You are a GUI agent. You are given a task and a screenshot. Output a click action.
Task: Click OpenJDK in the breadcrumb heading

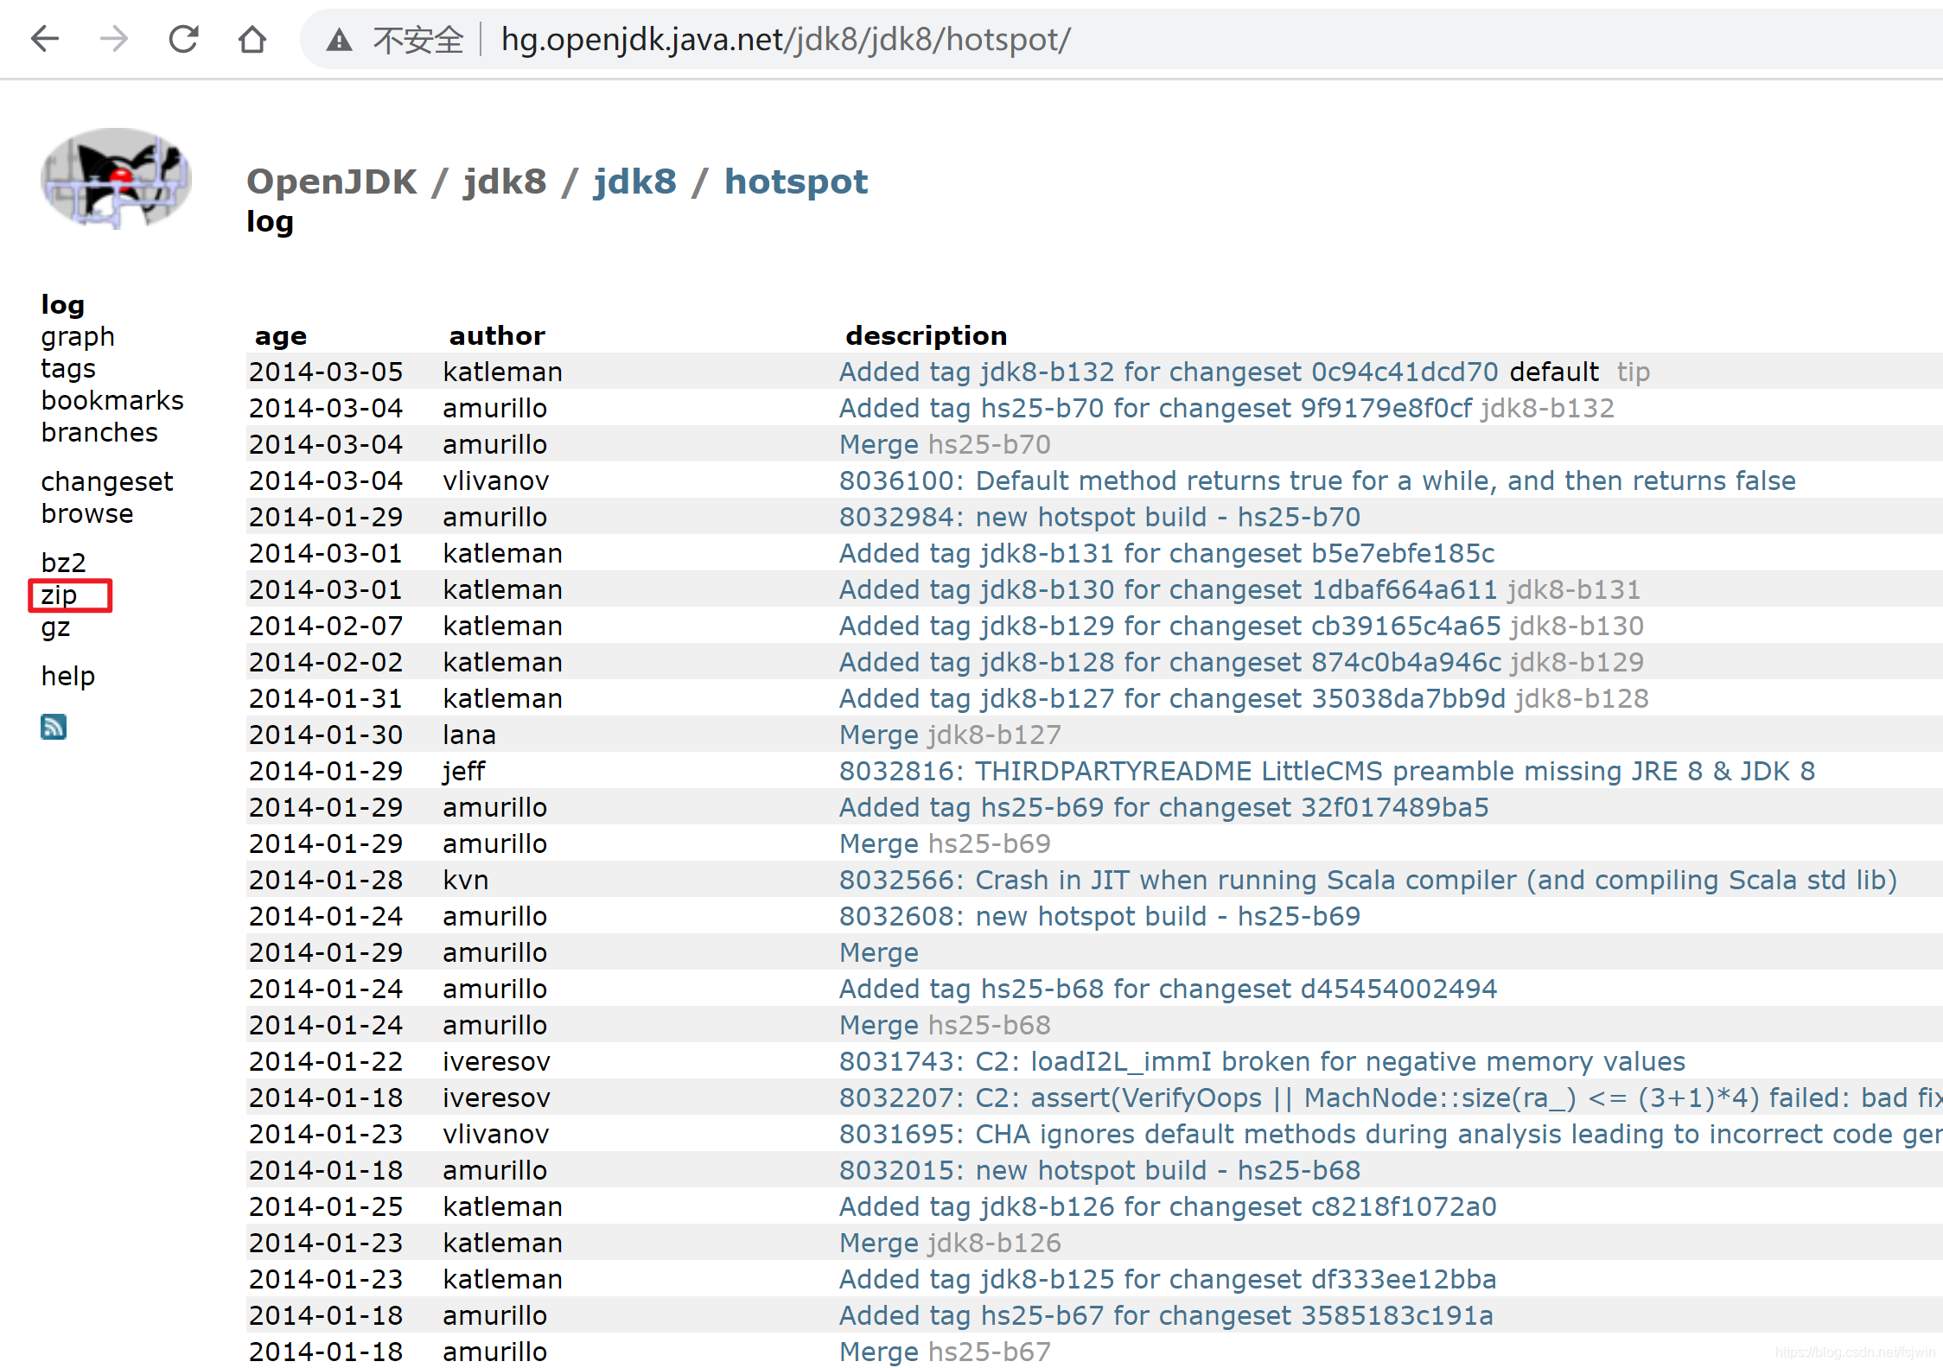pos(332,181)
